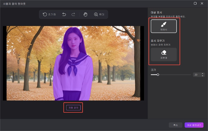
Task: Focus the brush size field showing 20
Action: pyautogui.click(x=196, y=75)
